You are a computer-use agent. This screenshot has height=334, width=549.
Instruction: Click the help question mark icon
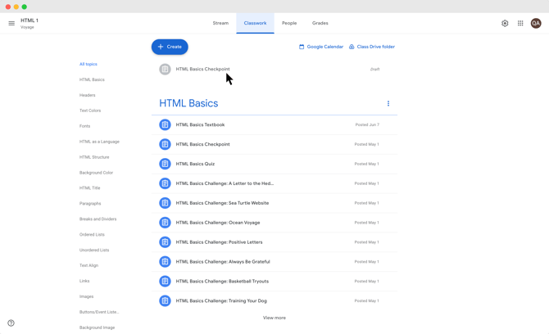pos(11,323)
